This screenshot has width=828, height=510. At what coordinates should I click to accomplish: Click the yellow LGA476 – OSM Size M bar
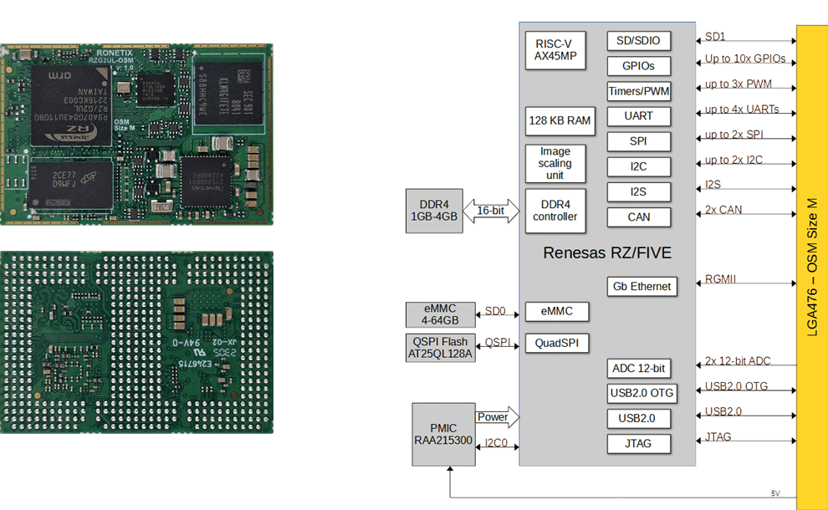pyautogui.click(x=812, y=268)
